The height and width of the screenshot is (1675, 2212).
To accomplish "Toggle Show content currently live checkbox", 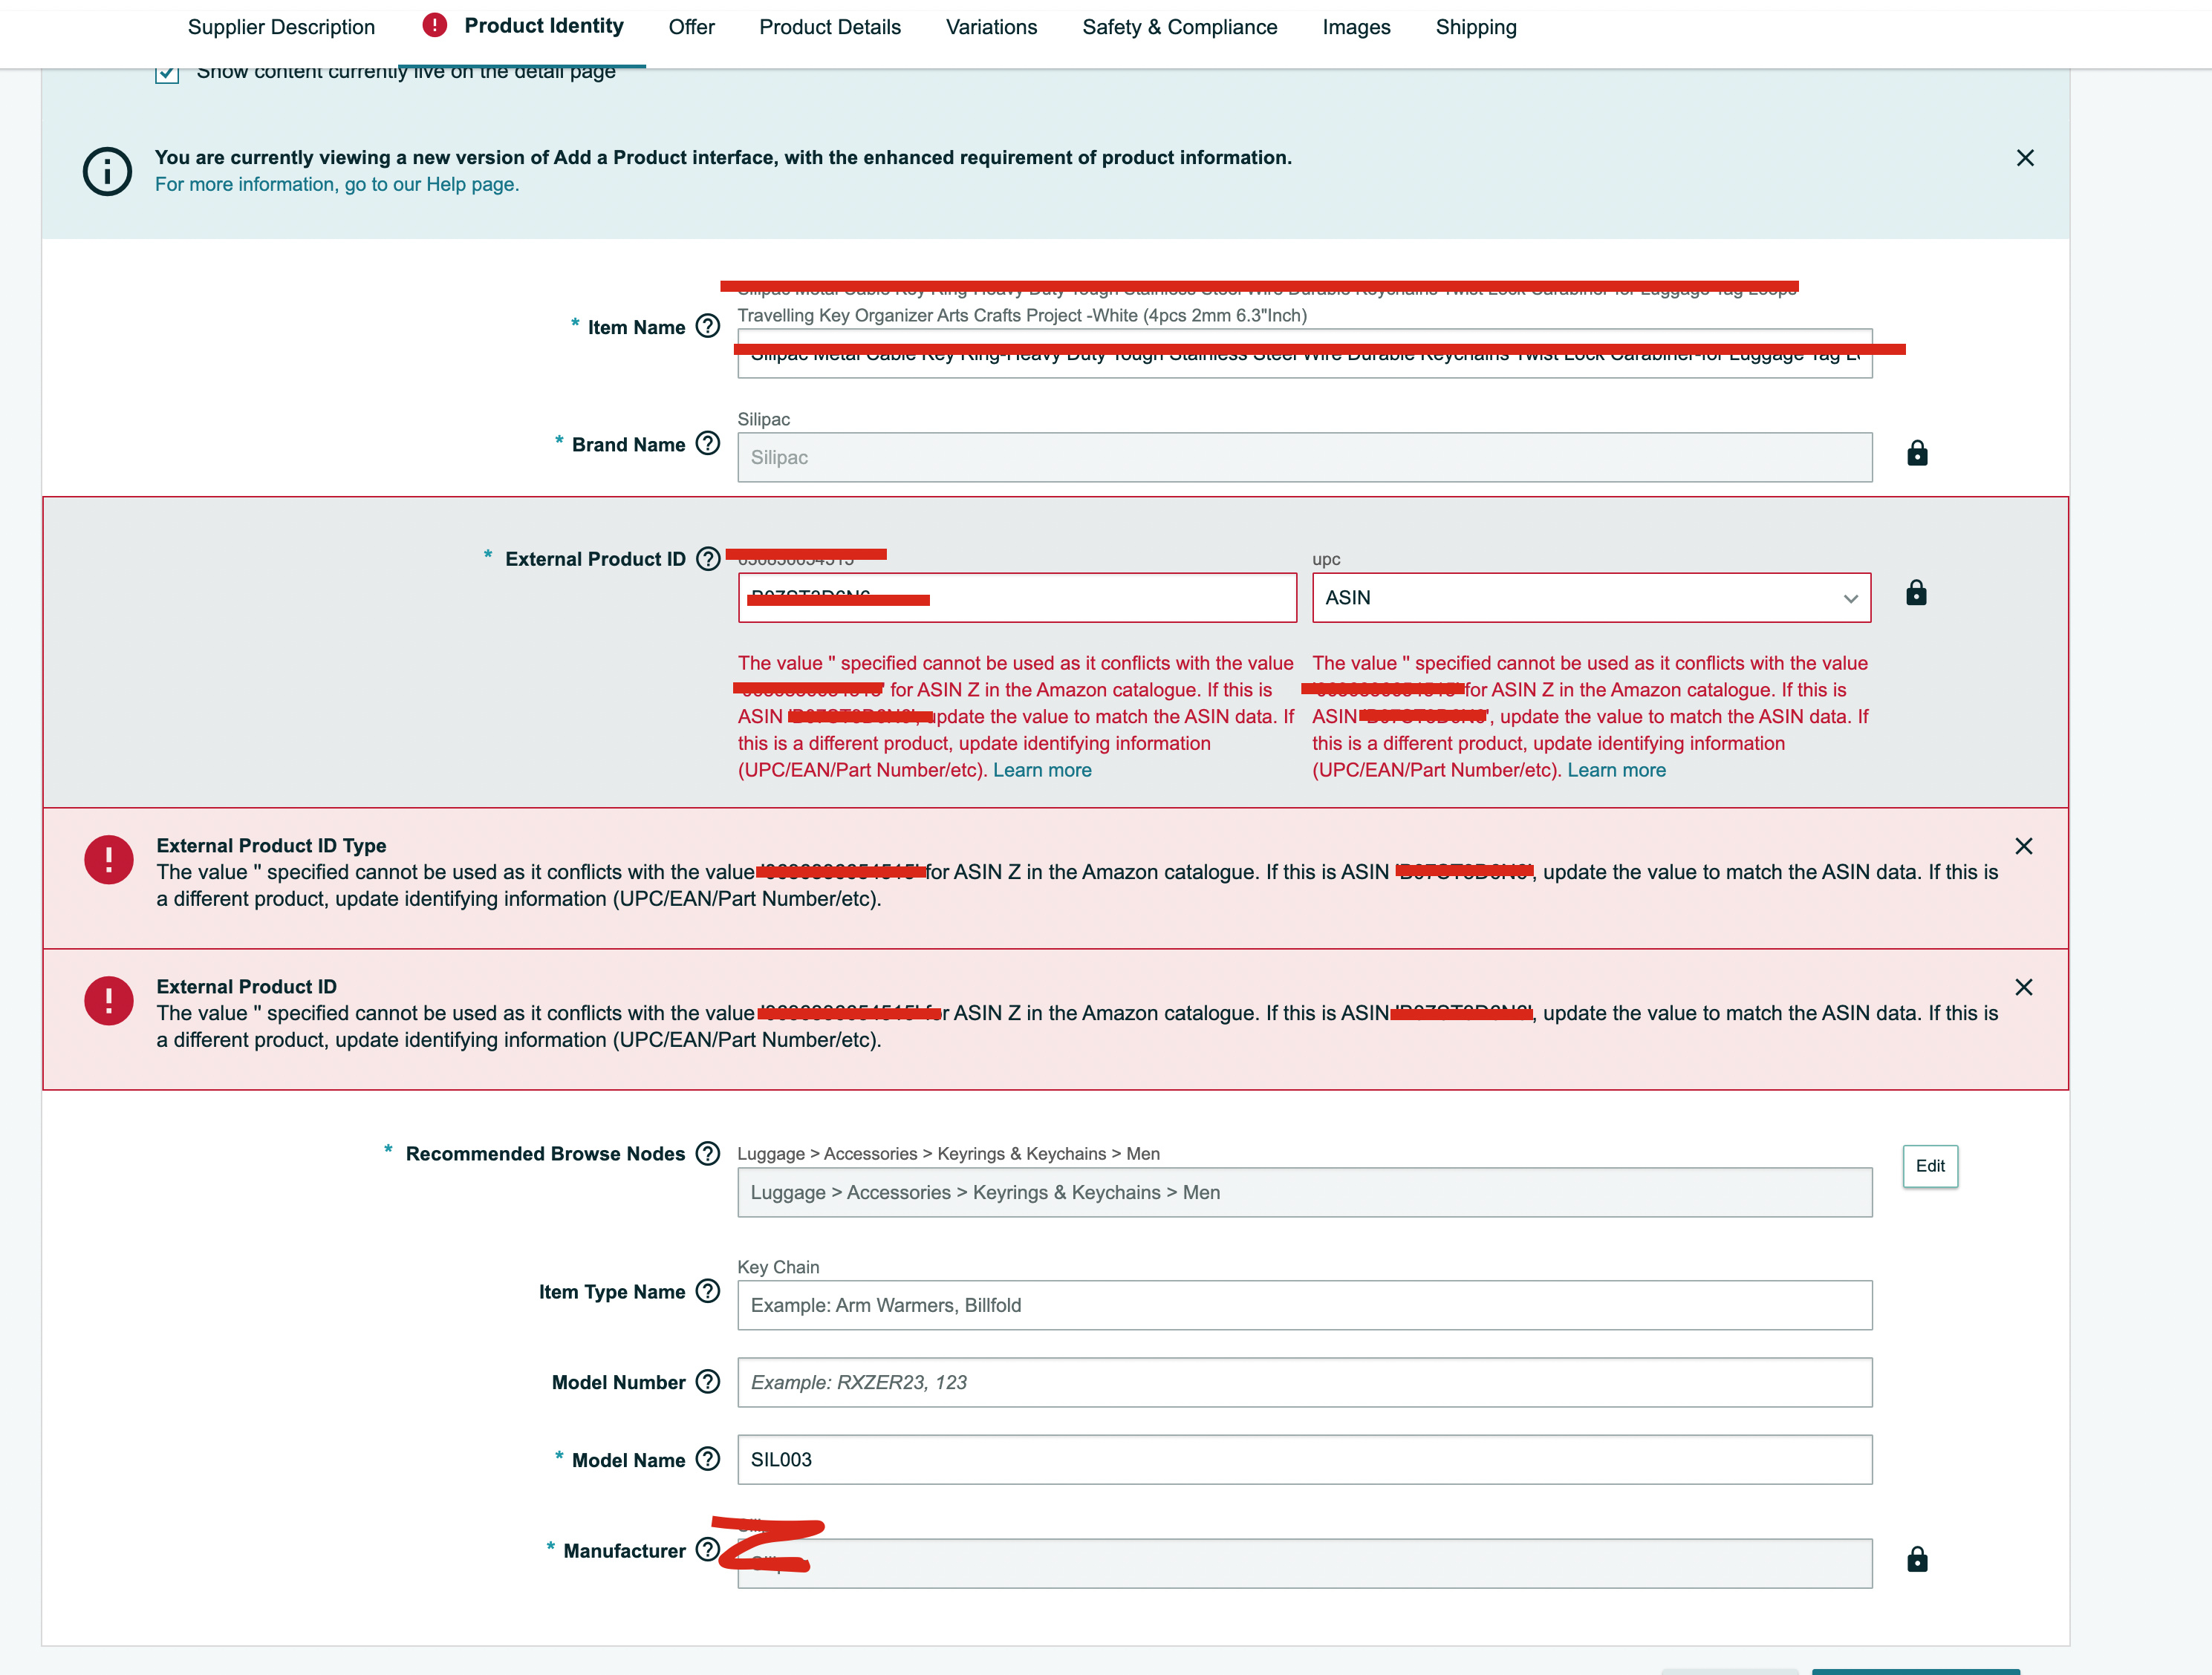I will [167, 74].
